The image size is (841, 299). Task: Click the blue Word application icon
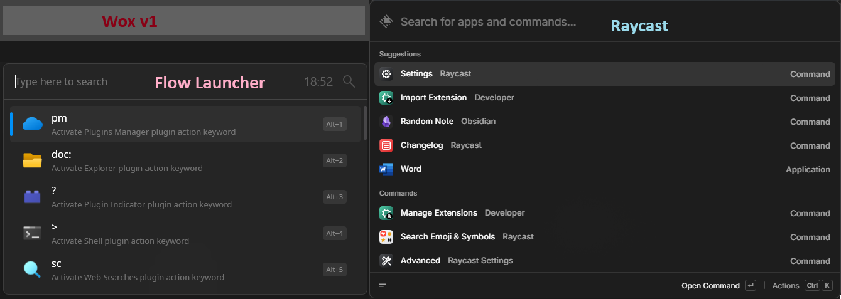click(x=386, y=169)
